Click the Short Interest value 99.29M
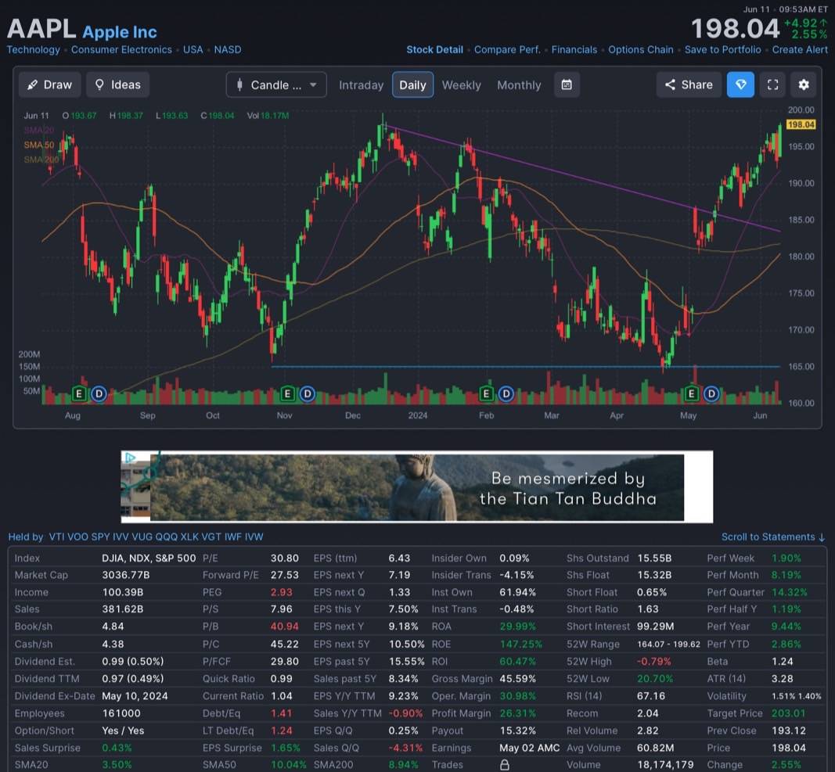 pos(655,626)
